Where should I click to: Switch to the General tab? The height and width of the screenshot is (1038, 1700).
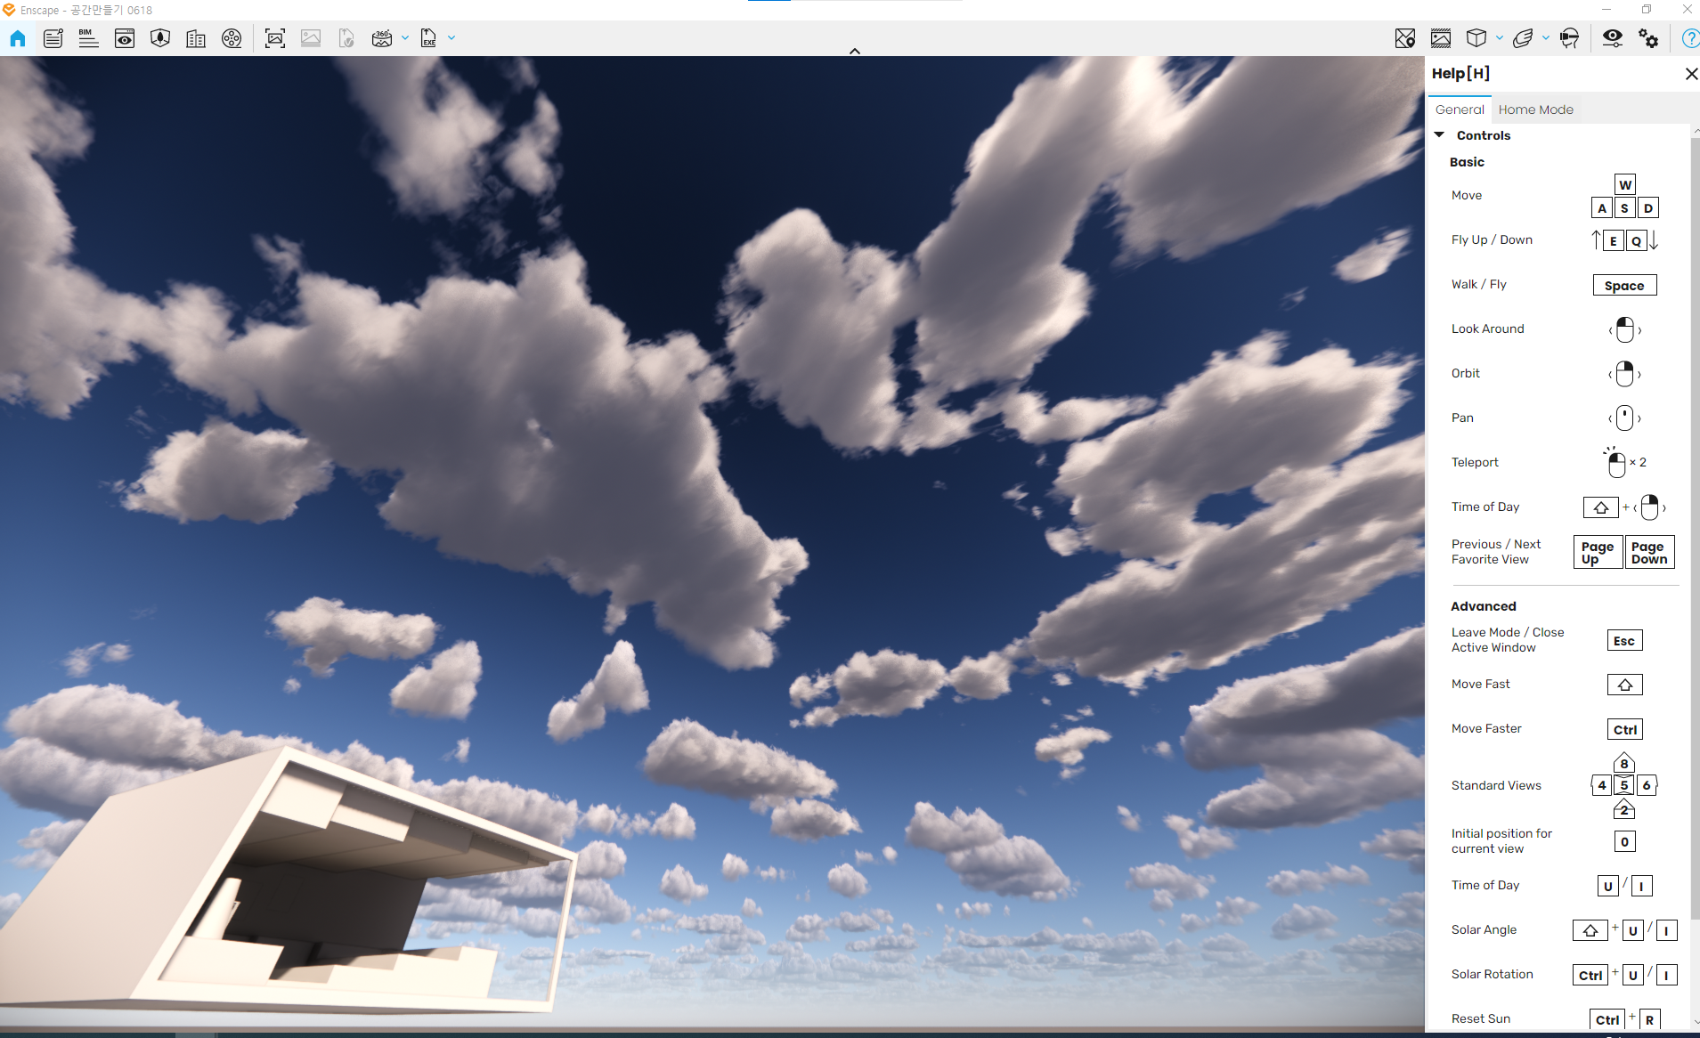(x=1460, y=109)
